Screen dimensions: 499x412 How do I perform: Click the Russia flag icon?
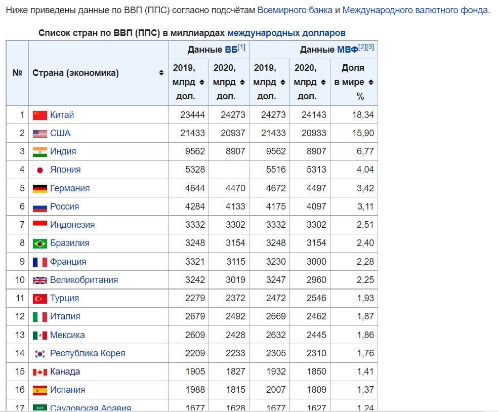pos(40,207)
